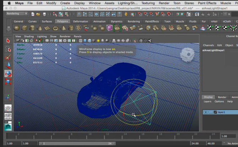Image resolution: width=238 pixels, height=147 pixels.
Task: Click the new scene icon
Action: [x=33, y=14]
